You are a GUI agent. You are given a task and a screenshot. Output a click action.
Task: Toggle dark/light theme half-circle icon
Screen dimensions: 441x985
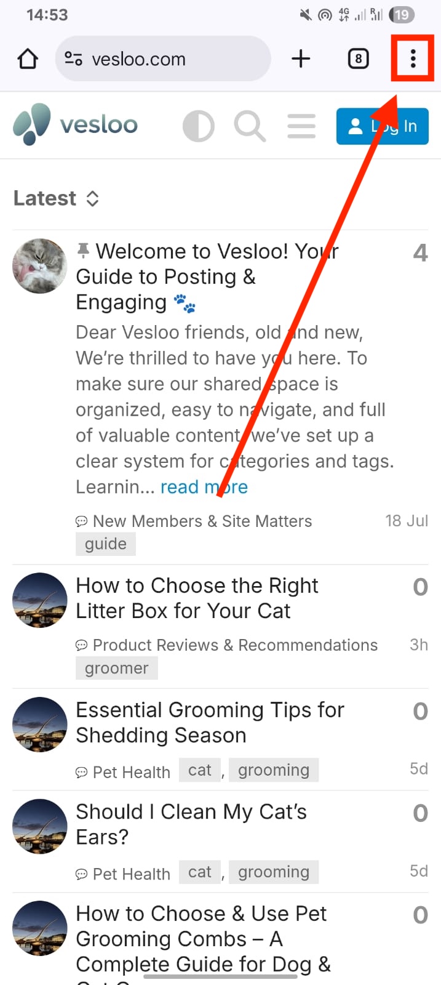coord(199,126)
